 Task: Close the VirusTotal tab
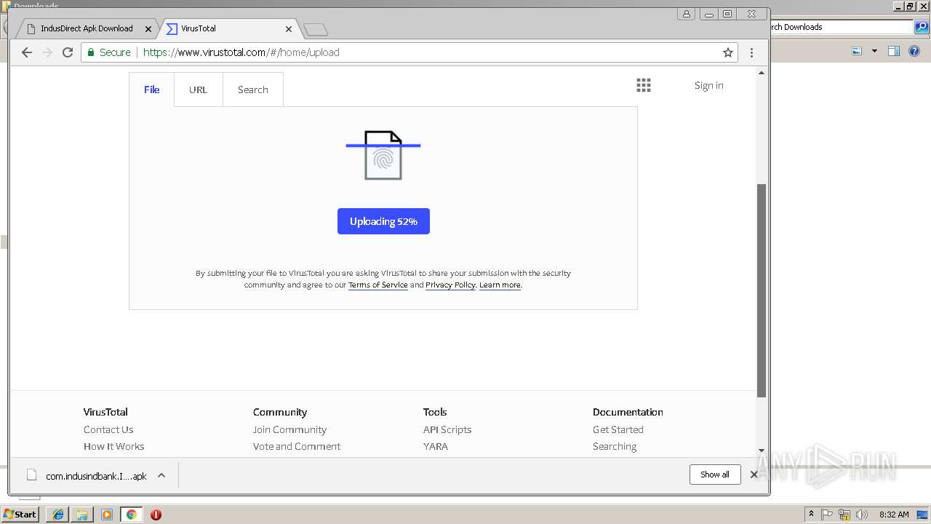coord(289,29)
